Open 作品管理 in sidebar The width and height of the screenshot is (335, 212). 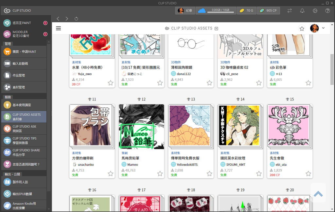pyautogui.click(x=24, y=75)
